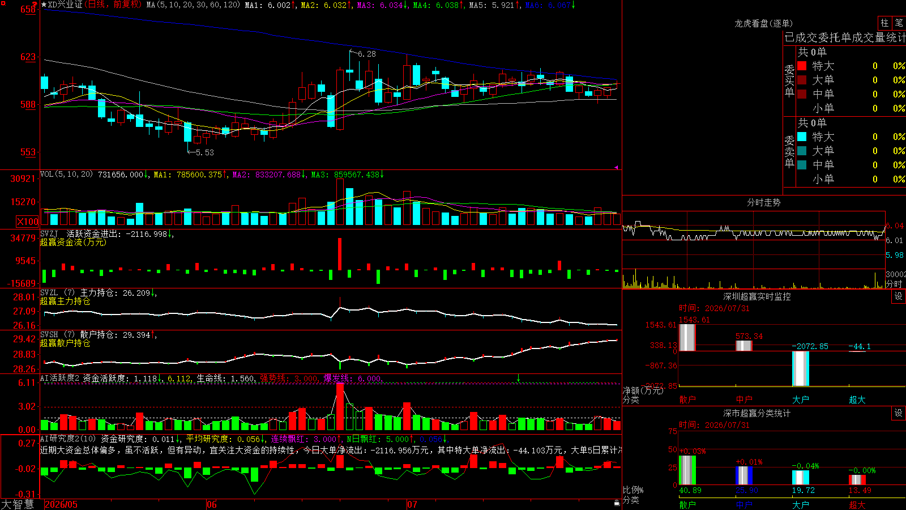Click the AI活跃度2 indicator label
The image size is (906, 510).
(x=60, y=378)
